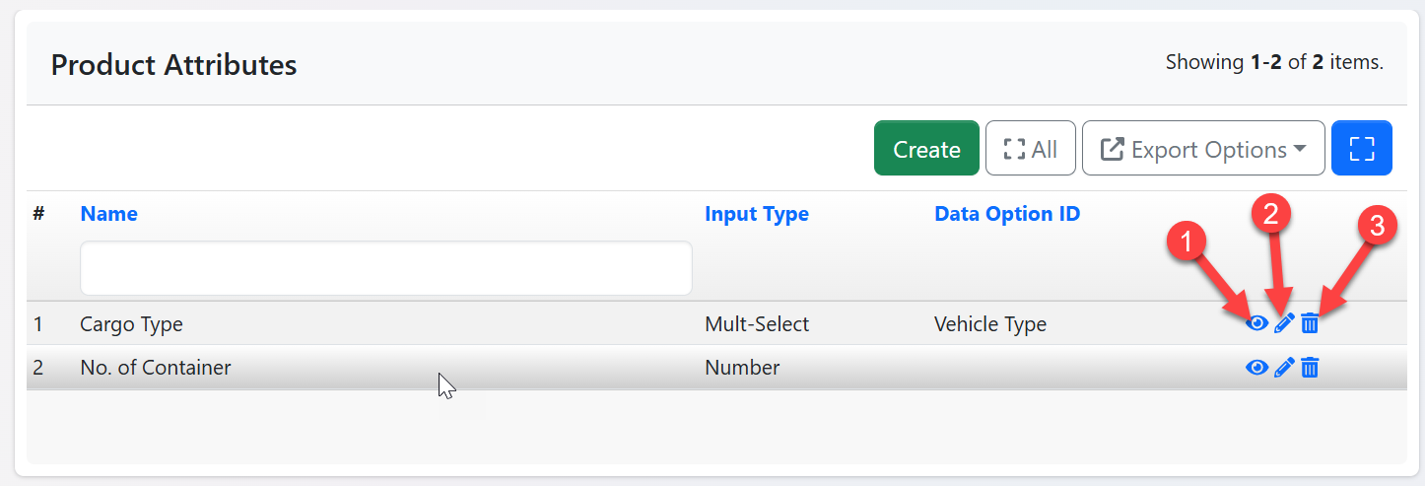Sort by the Data Option ID header
Image resolution: width=1425 pixels, height=486 pixels.
point(1006,214)
